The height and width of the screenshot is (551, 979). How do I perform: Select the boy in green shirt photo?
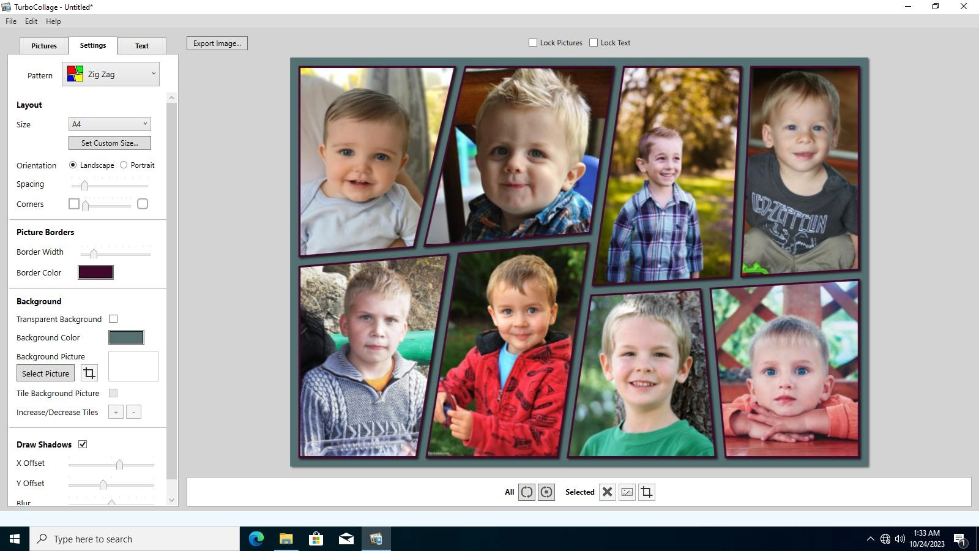(x=641, y=373)
